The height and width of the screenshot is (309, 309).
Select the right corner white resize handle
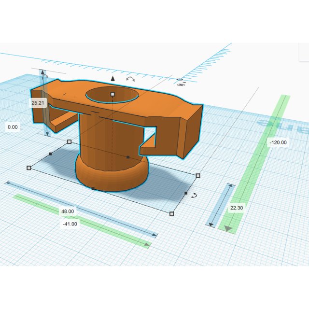198,176
